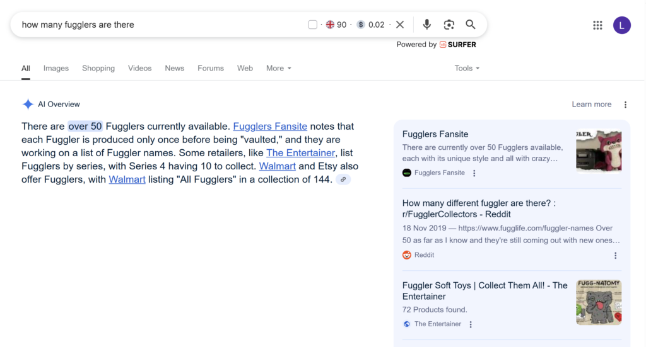Open AI Overview three-dot menu
Viewport: 646px width, 347px height.
pyautogui.click(x=625, y=105)
